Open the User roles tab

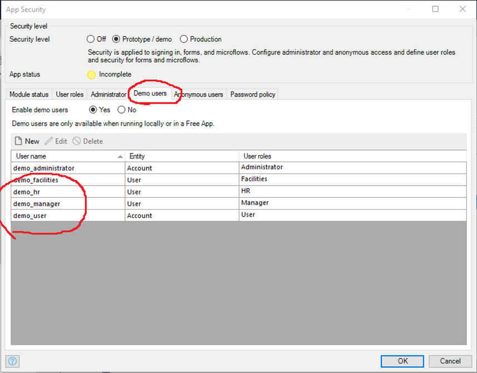point(69,95)
